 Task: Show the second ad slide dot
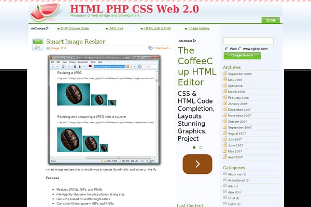click(x=201, y=147)
